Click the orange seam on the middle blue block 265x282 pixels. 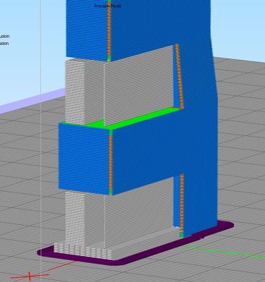pyautogui.click(x=110, y=162)
